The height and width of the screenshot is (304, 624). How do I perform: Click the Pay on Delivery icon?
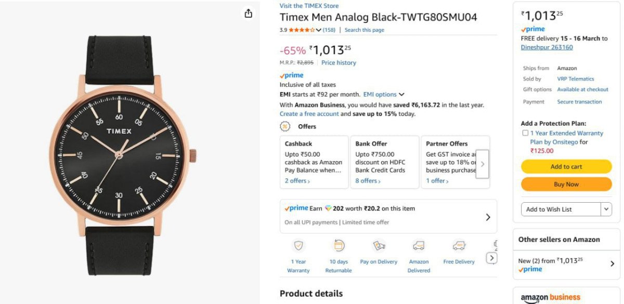(x=379, y=246)
